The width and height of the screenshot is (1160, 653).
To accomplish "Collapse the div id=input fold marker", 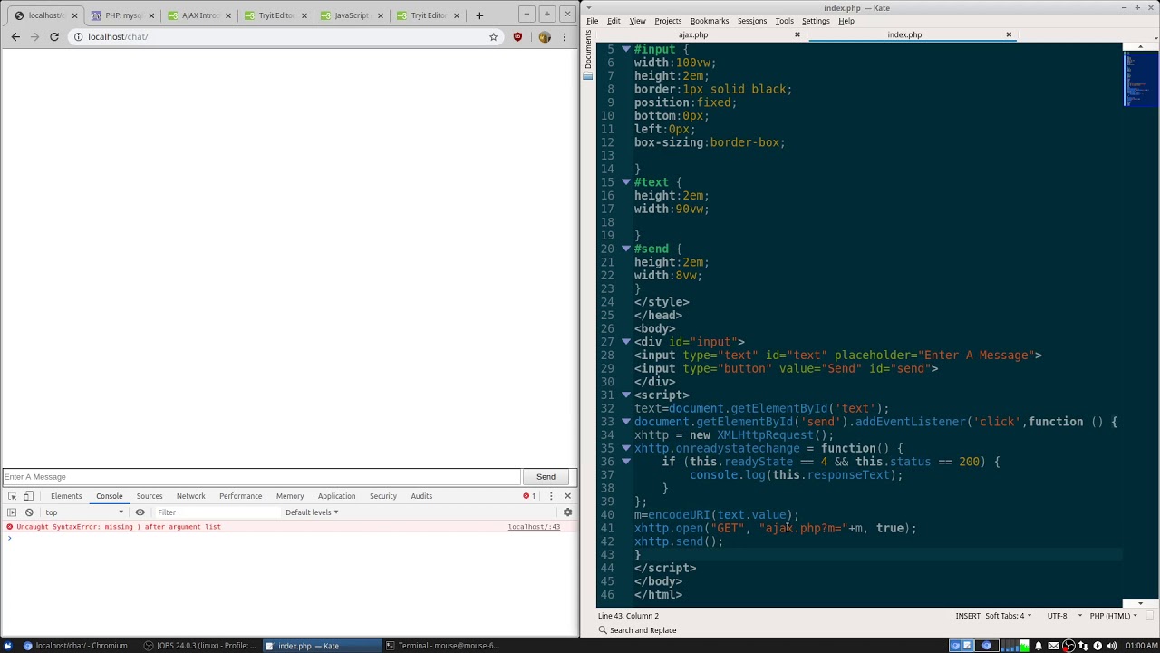I will tap(625, 342).
